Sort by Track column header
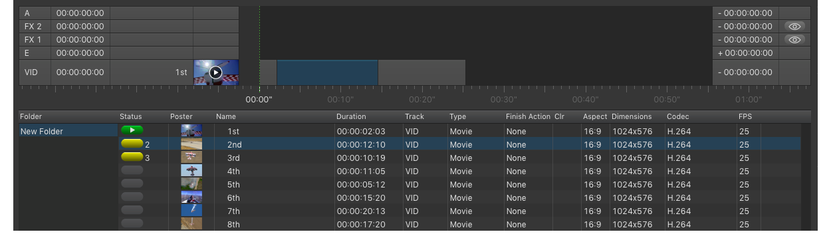The height and width of the screenshot is (244, 831). [x=414, y=116]
